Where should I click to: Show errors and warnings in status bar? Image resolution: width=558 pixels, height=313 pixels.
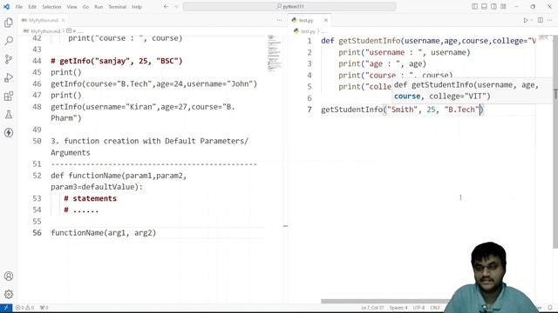pos(24,308)
